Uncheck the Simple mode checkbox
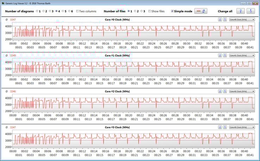Image resolution: width=260 pixels, height=161 pixels. click(172, 11)
